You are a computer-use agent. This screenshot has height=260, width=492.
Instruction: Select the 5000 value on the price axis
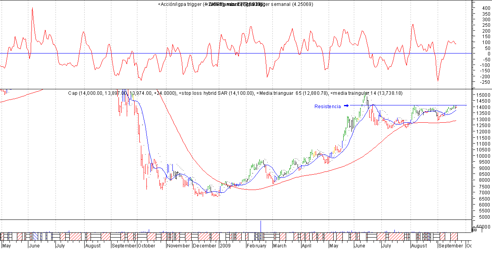pos(483,217)
